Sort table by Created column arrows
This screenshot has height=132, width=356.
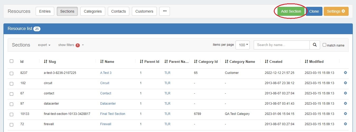(266, 62)
